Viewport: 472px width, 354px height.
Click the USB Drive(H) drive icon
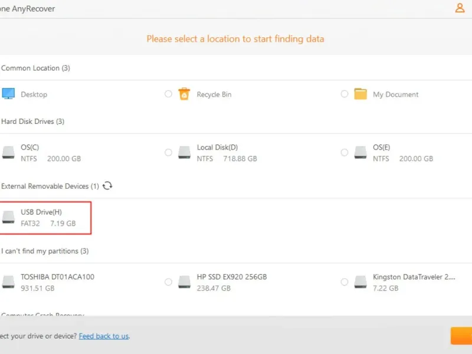pyautogui.click(x=8, y=218)
